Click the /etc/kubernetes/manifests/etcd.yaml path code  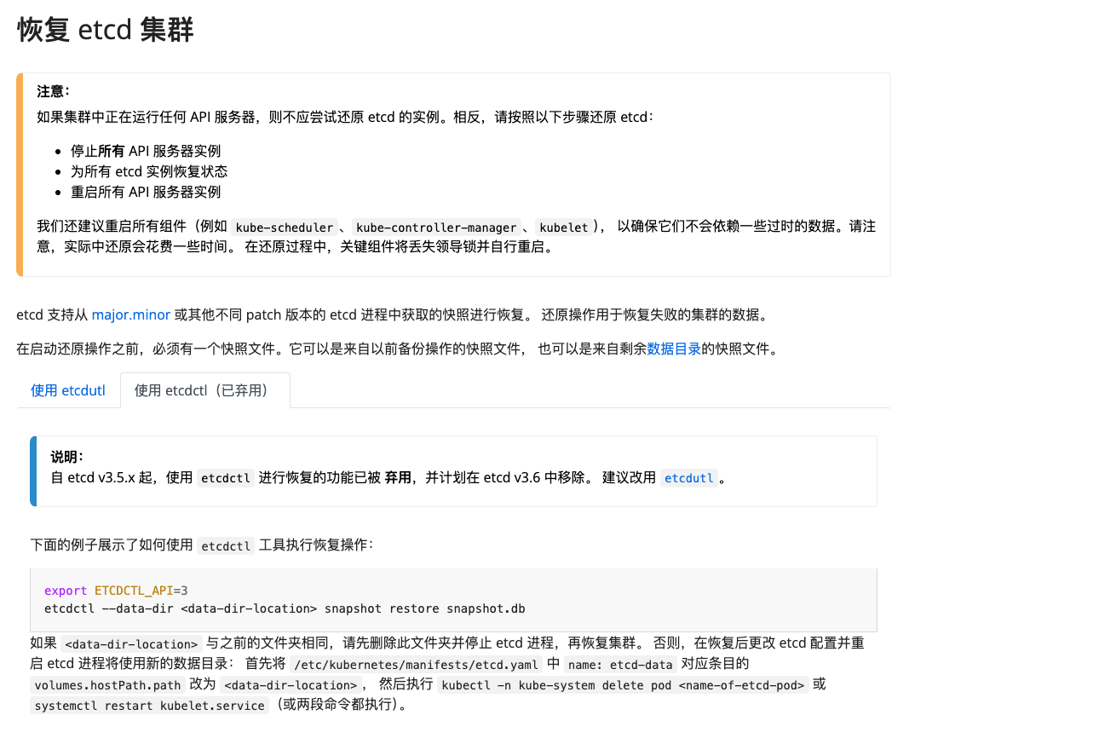[x=416, y=665]
